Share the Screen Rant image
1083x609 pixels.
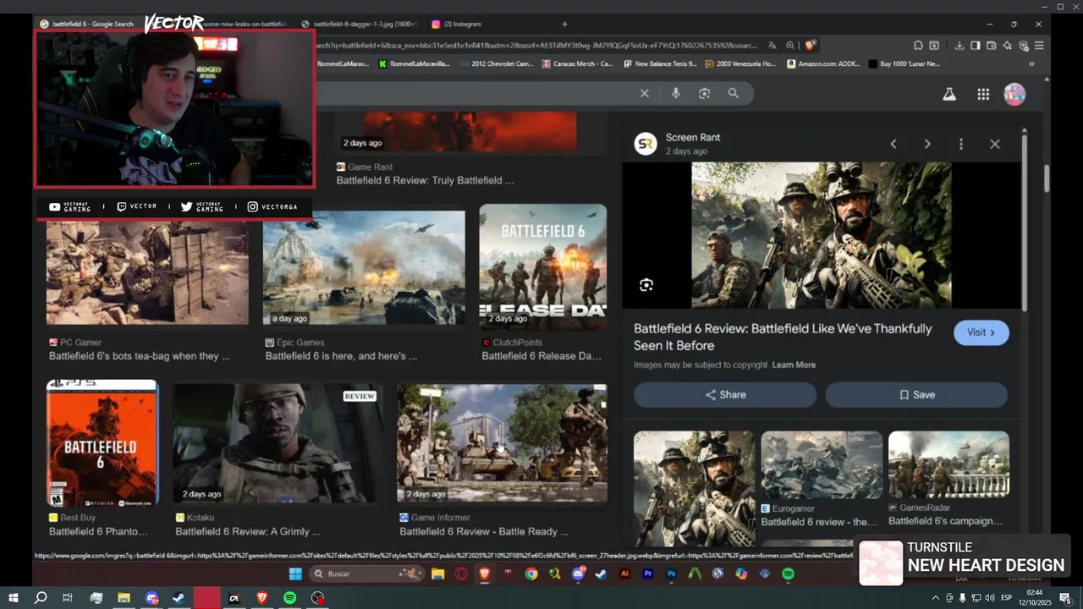pyautogui.click(x=725, y=395)
